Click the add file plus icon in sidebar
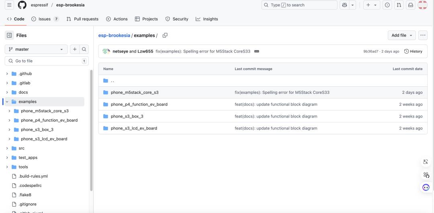The image size is (434, 213). 75,49
